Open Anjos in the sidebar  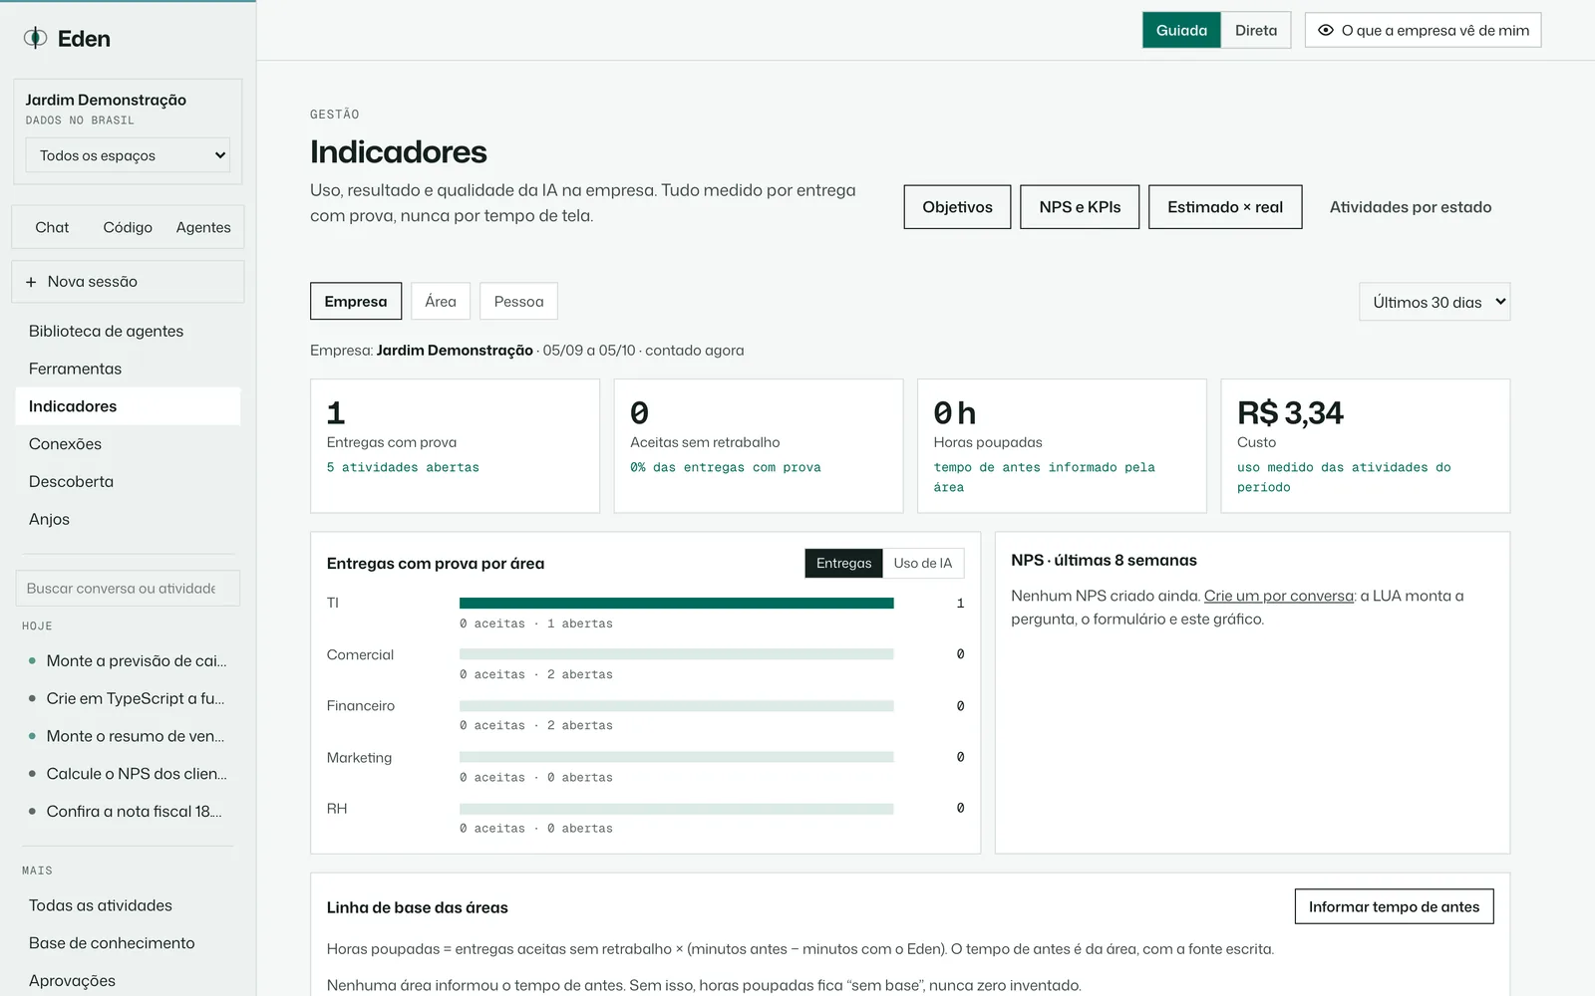coord(128,519)
